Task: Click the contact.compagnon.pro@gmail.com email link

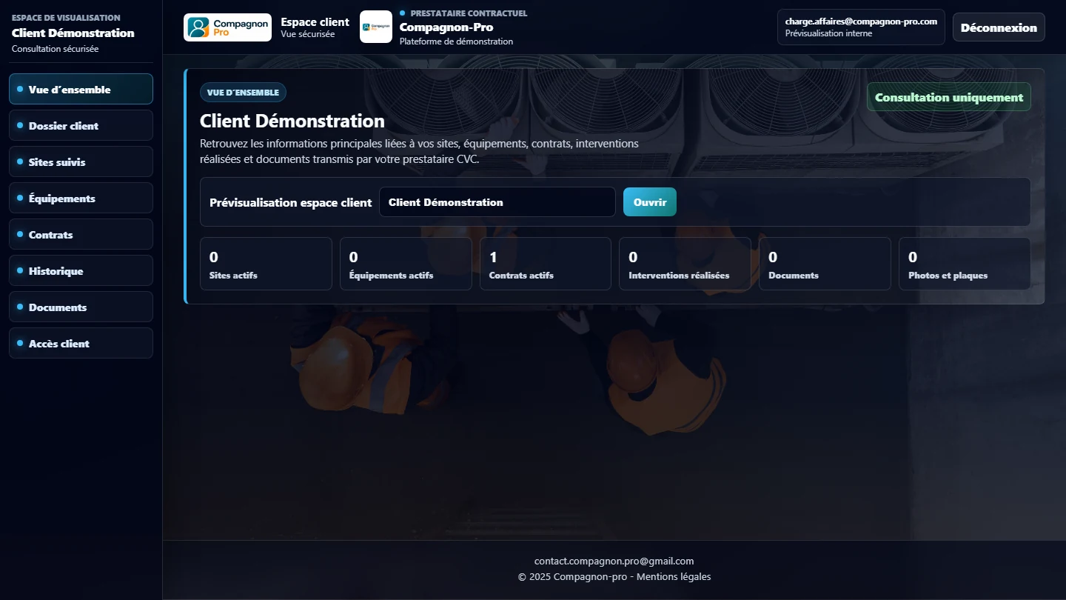Action: [x=614, y=561]
